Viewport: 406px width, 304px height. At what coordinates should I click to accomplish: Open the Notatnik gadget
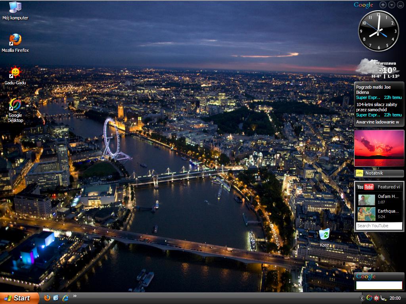point(379,173)
